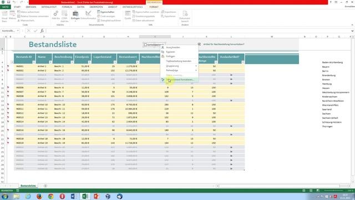Click Code anzeigen in the ribbon

(x=106, y=16)
